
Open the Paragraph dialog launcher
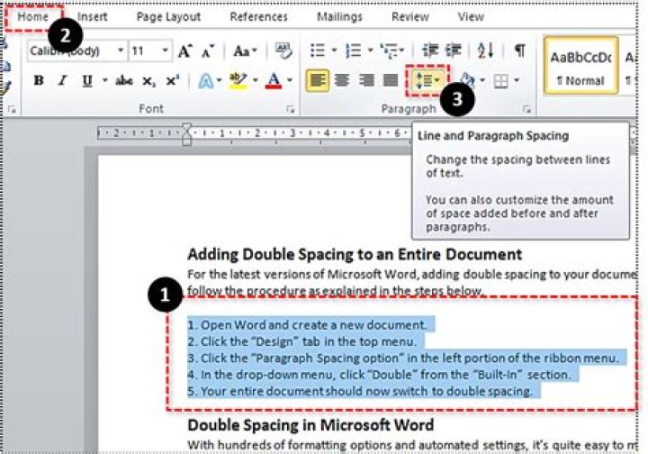click(x=526, y=109)
